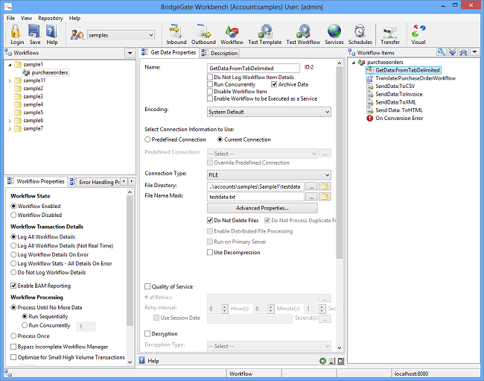Screen dimensions: 484x381
Task: Select Process Once radio option
Action: tap(13, 336)
